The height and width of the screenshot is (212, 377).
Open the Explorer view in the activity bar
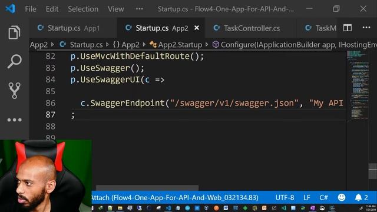coord(14,32)
